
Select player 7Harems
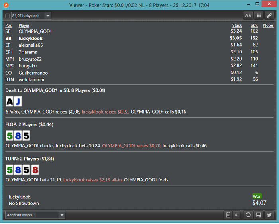coord(28,52)
